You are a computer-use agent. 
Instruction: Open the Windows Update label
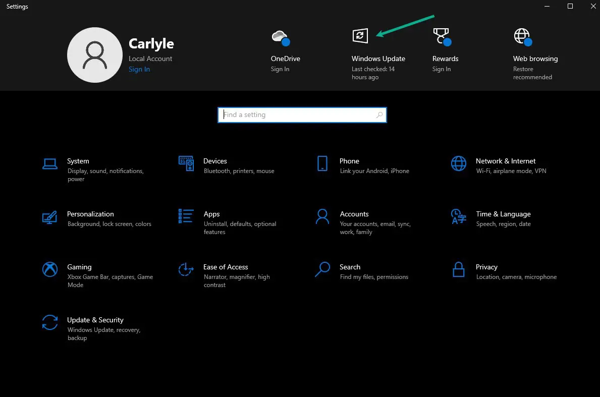tap(378, 59)
